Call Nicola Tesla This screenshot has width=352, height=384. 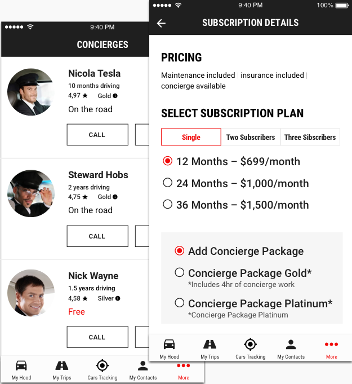click(x=97, y=135)
